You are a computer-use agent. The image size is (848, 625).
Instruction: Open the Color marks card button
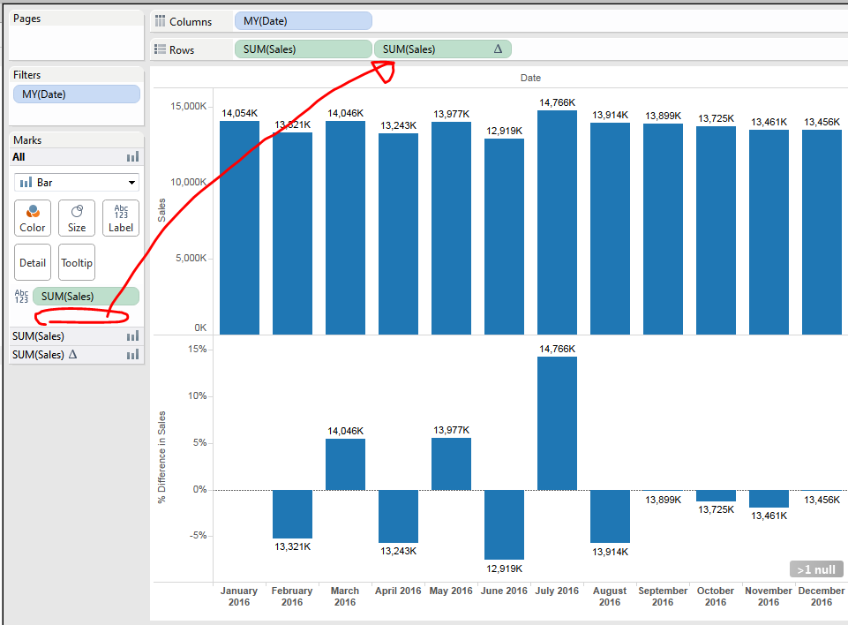point(33,218)
